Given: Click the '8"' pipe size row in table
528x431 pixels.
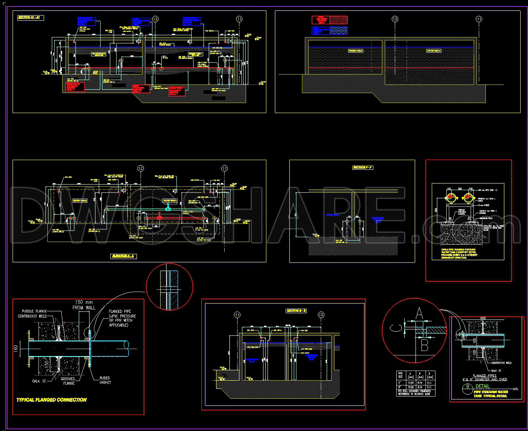Looking at the screenshot, I should pyautogui.click(x=416, y=387).
